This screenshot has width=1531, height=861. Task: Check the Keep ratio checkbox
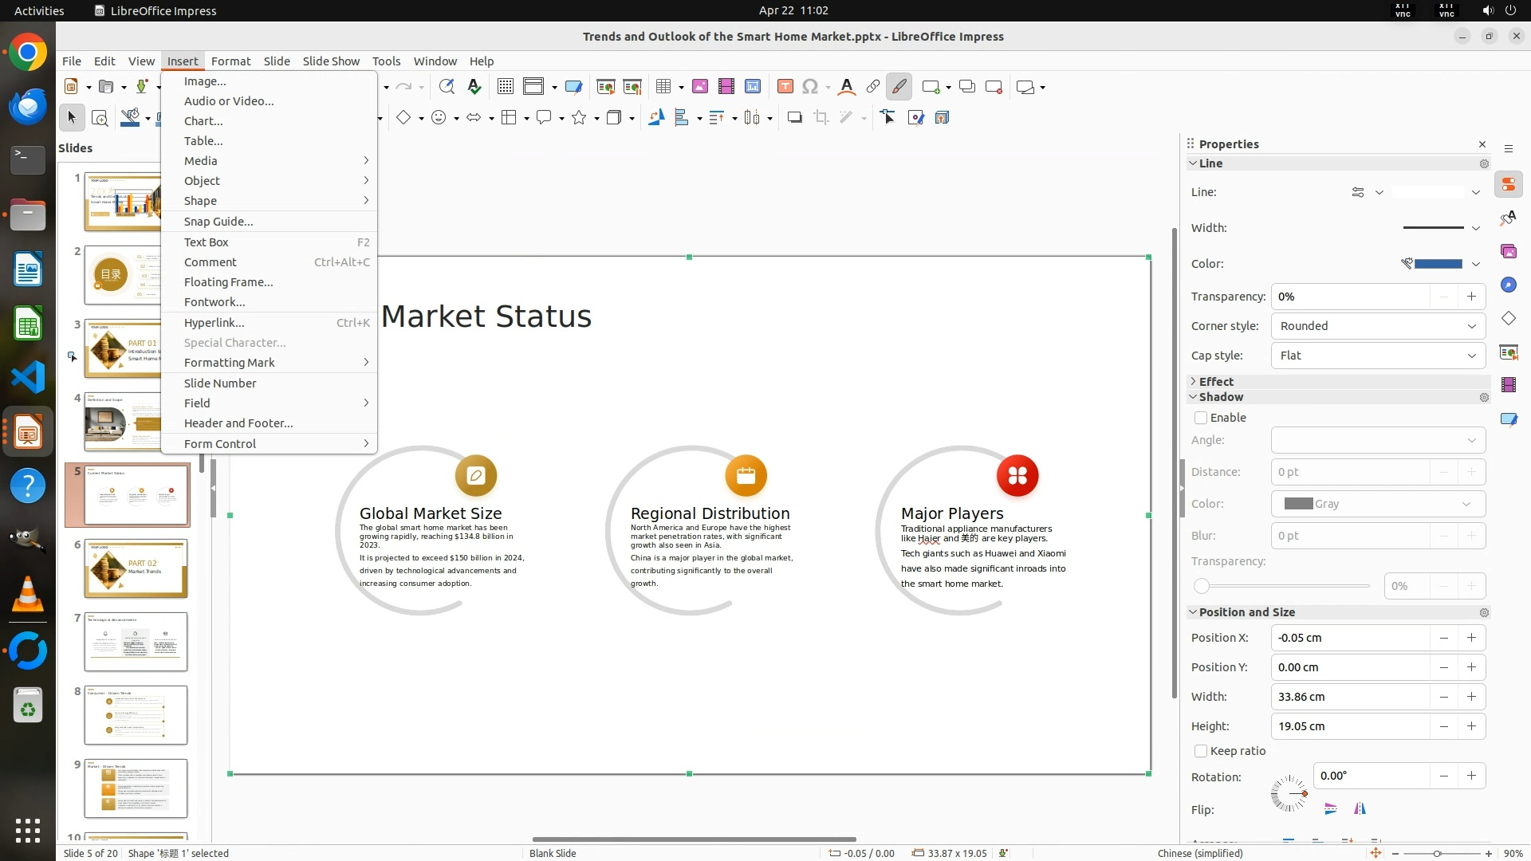pos(1201,751)
